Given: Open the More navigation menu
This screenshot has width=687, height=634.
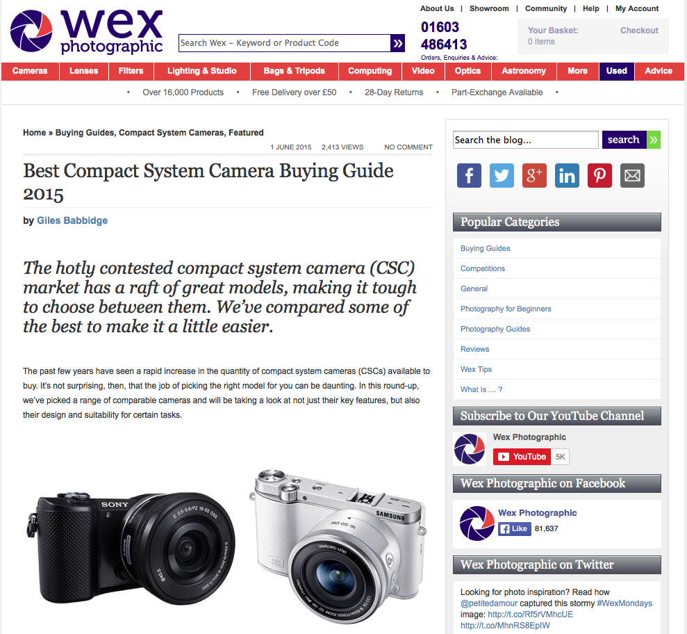Looking at the screenshot, I should pos(577,71).
